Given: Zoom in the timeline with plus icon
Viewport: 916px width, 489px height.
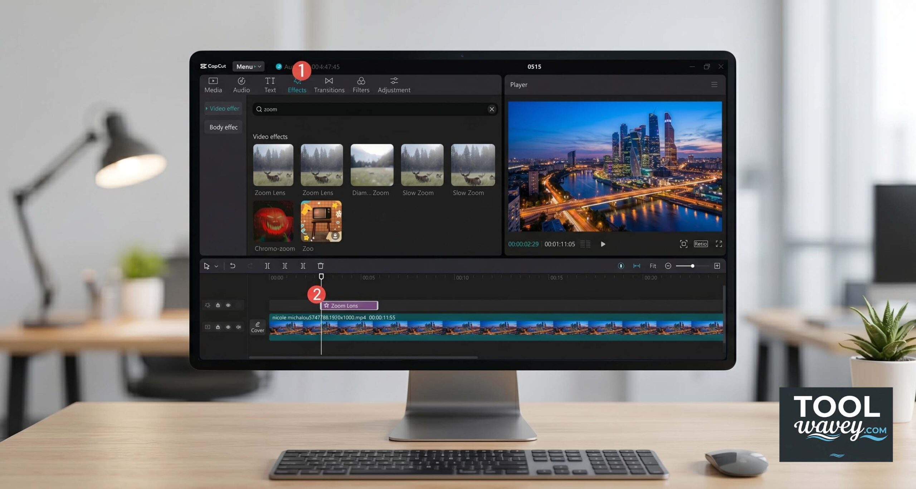Looking at the screenshot, I should coord(717,266).
